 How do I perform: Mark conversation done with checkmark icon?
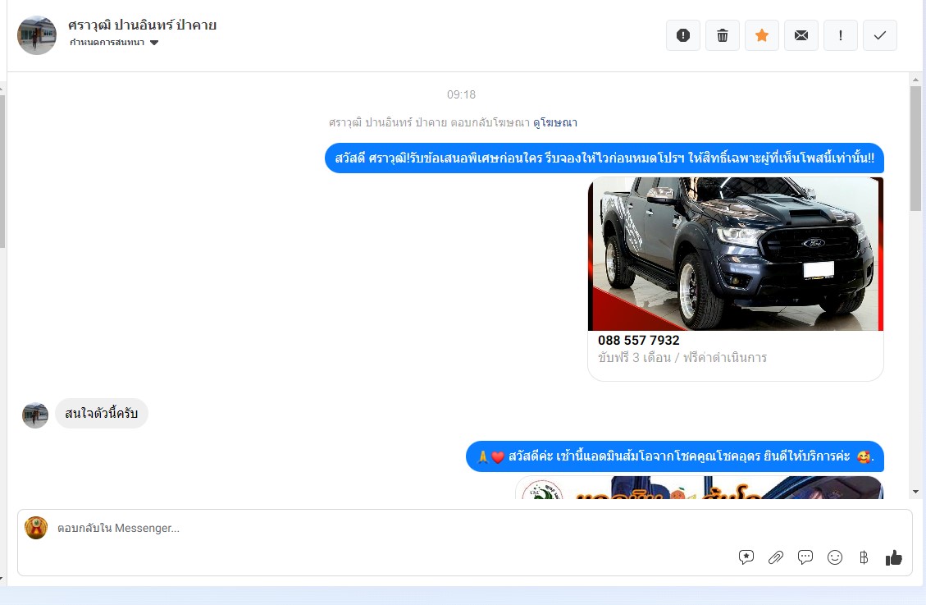point(879,35)
